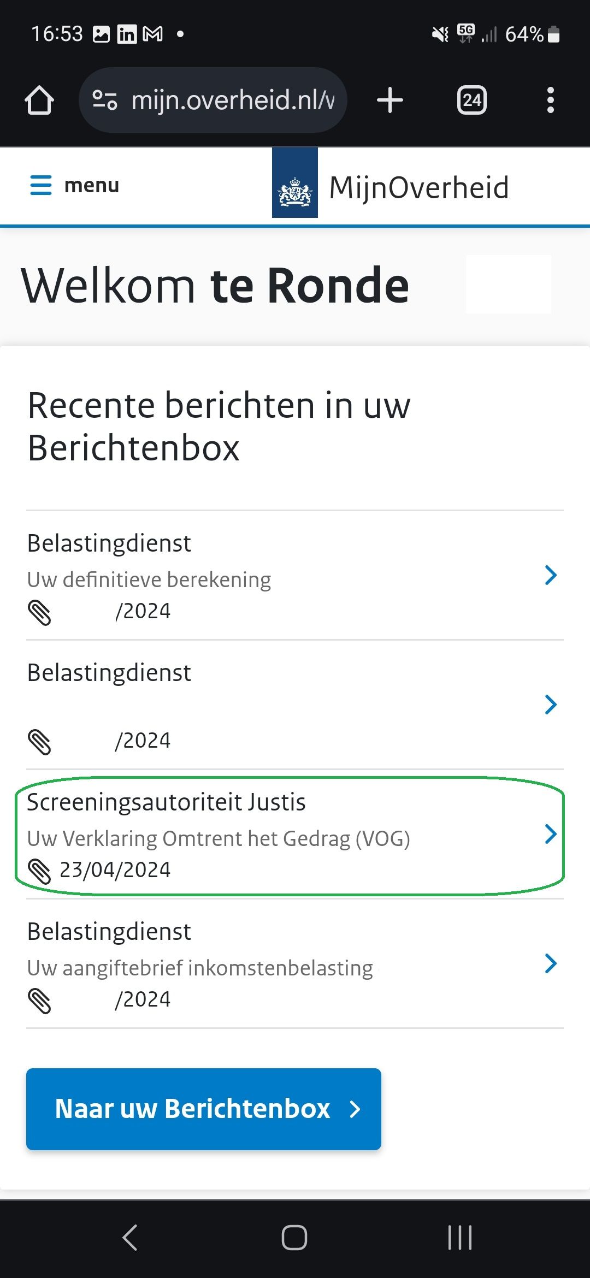The height and width of the screenshot is (1278, 590).
Task: Click the browser home icon
Action: 40,99
